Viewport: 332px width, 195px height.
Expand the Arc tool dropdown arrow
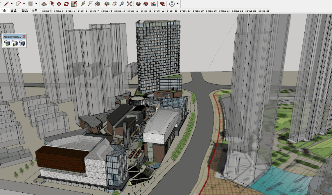pos(24,4)
